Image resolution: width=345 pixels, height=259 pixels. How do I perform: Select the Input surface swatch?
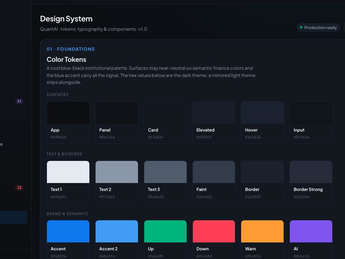pos(311,113)
